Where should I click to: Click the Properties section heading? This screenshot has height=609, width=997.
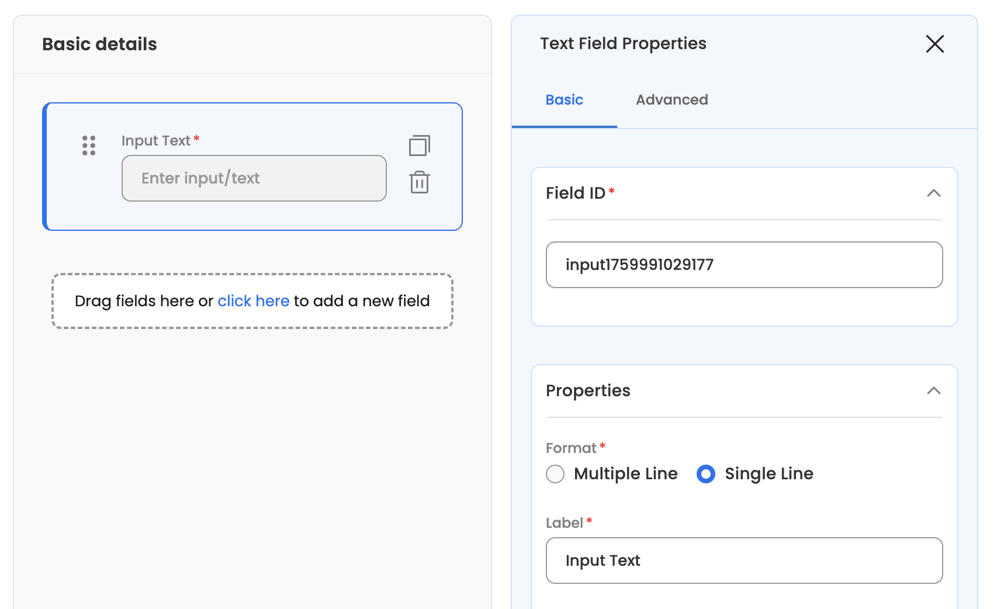(588, 390)
